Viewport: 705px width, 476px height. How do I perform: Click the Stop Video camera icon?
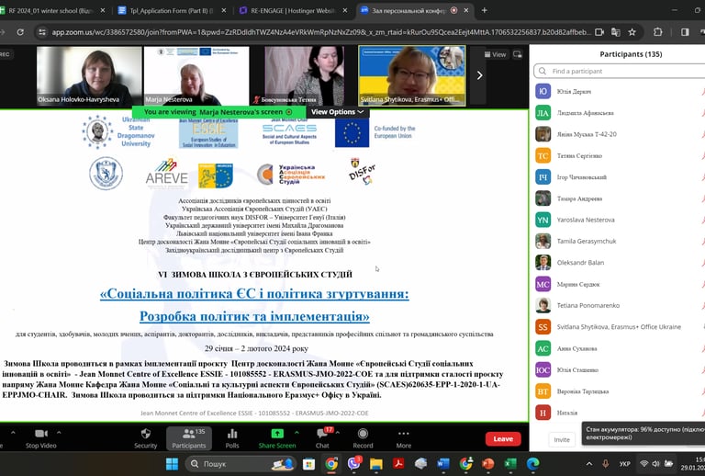point(41,434)
